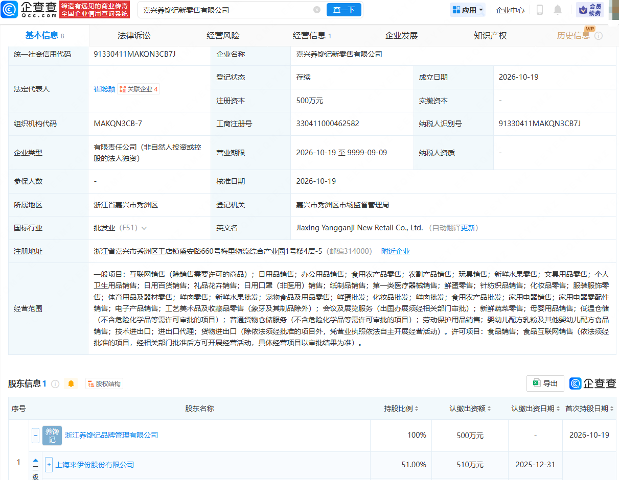Click the mobile phone icon in header
Screen dimensions: 619x480
click(540, 10)
